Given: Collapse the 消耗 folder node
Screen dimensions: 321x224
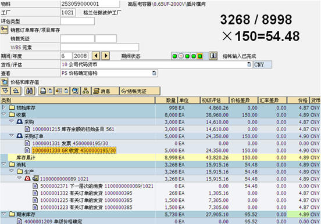Looking at the screenshot, I should 3,164.
